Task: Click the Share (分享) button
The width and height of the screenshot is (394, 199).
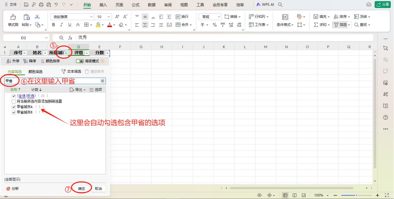Action: (x=383, y=5)
